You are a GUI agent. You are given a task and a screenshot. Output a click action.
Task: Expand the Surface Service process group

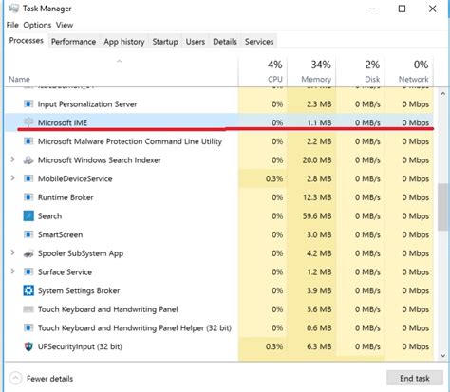coord(12,271)
